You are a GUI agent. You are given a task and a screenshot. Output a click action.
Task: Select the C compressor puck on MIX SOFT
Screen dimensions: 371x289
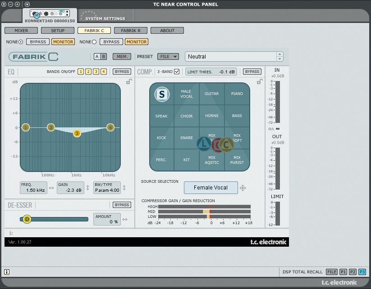click(x=226, y=144)
